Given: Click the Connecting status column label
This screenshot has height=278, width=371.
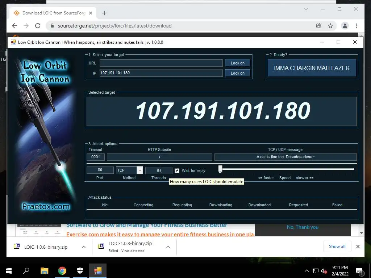Looking at the screenshot, I should click(143, 205).
